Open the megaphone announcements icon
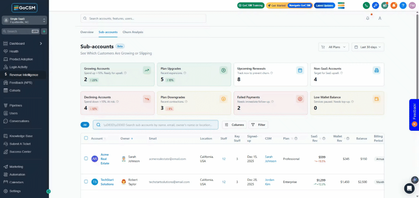 (385, 6)
